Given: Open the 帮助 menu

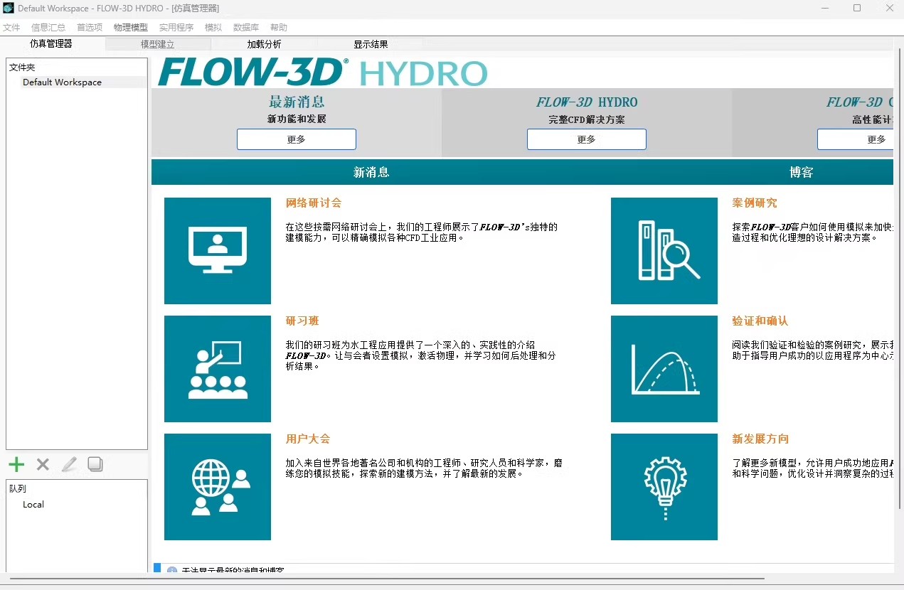Looking at the screenshot, I should pos(279,28).
